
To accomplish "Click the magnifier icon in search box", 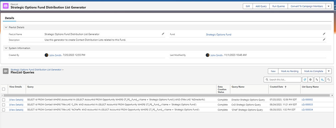I will pos(267,80).
